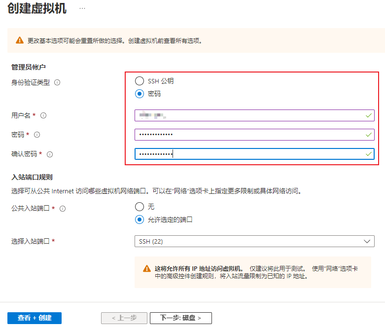385x329 pixels.
Task: Click the 管理员帐户 section heading
Action: click(29, 67)
